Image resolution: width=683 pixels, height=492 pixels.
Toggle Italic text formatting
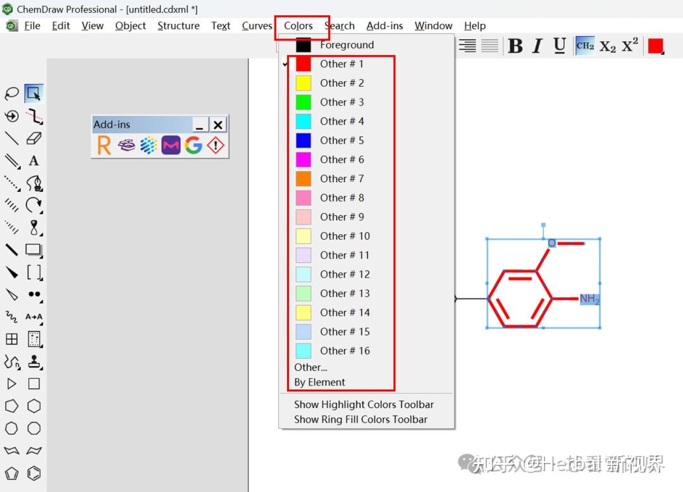pos(537,46)
